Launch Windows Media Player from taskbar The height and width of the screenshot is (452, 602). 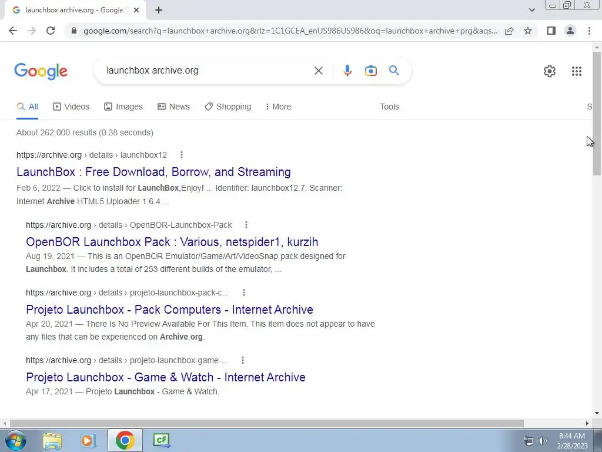click(88, 440)
